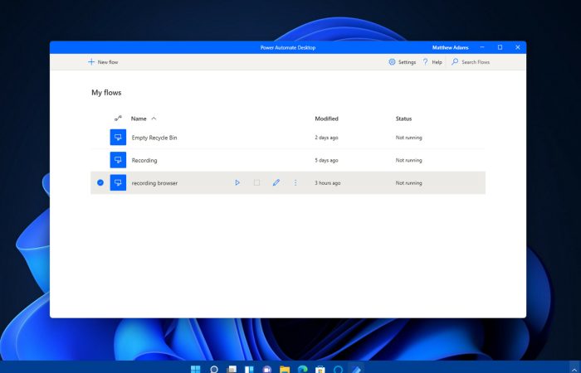
Task: Open the Windows Start menu
Action: 196,369
